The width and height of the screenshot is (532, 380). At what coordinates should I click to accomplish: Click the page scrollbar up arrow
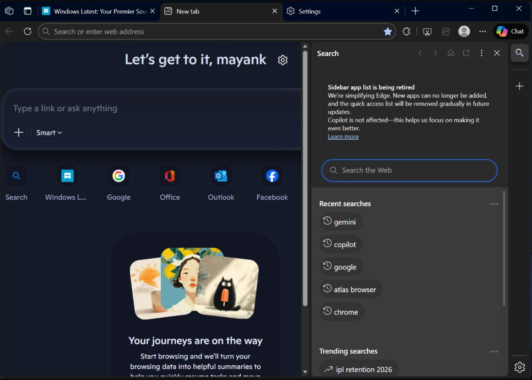[x=305, y=46]
